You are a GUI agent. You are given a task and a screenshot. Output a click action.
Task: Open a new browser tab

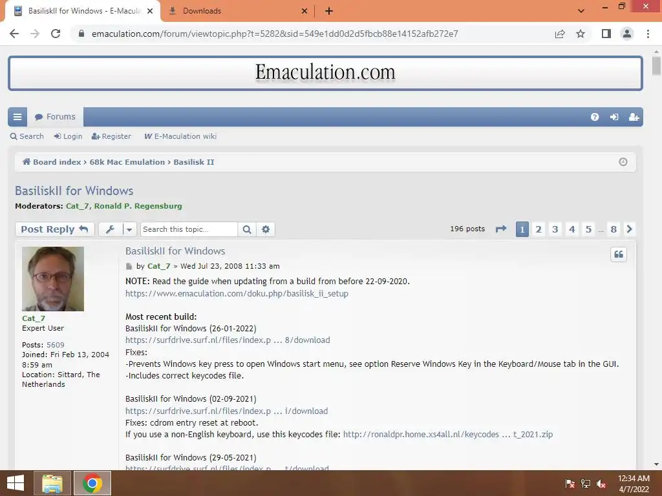(329, 11)
